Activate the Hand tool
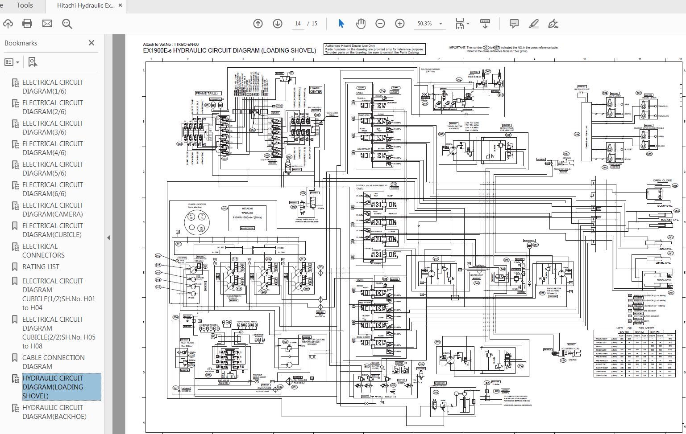 (x=360, y=23)
